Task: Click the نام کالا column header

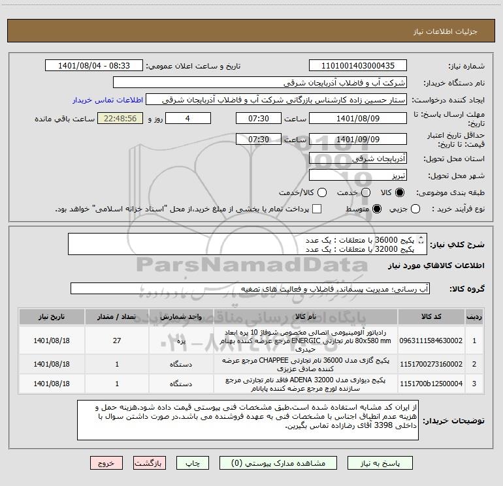Action: pyautogui.click(x=306, y=316)
